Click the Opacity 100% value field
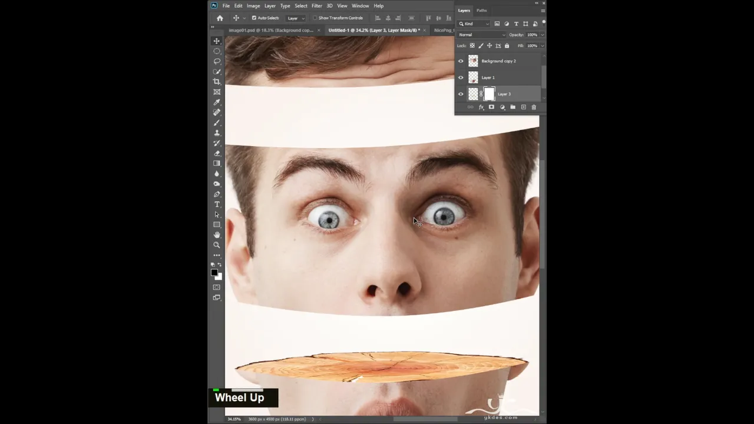 pos(532,35)
